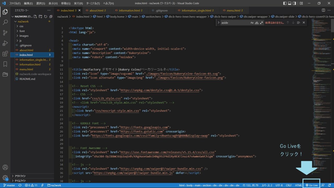This screenshot has height=188, width=334.
Task: Change the HTML language mode
Action: 298,185
